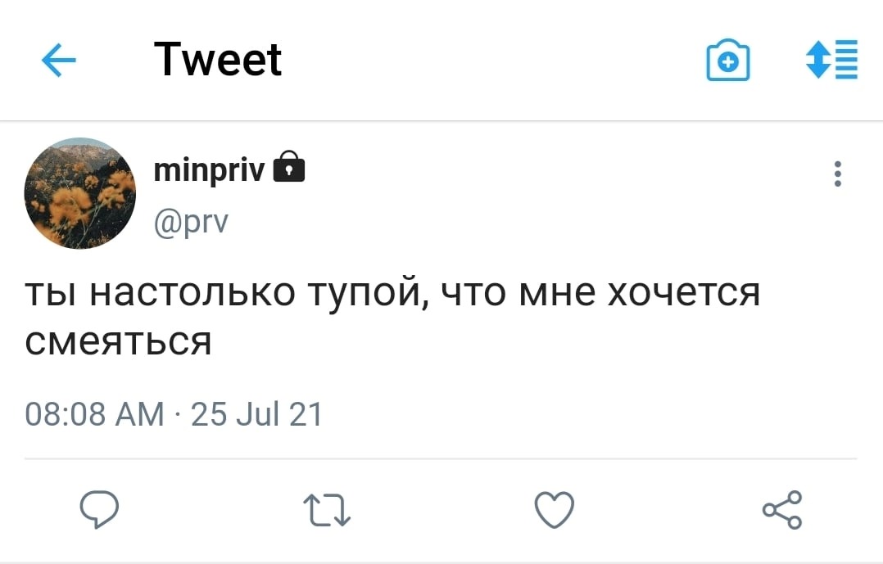883x564 pixels.
Task: Reply to the tweet via speech bubble
Action: click(x=99, y=512)
